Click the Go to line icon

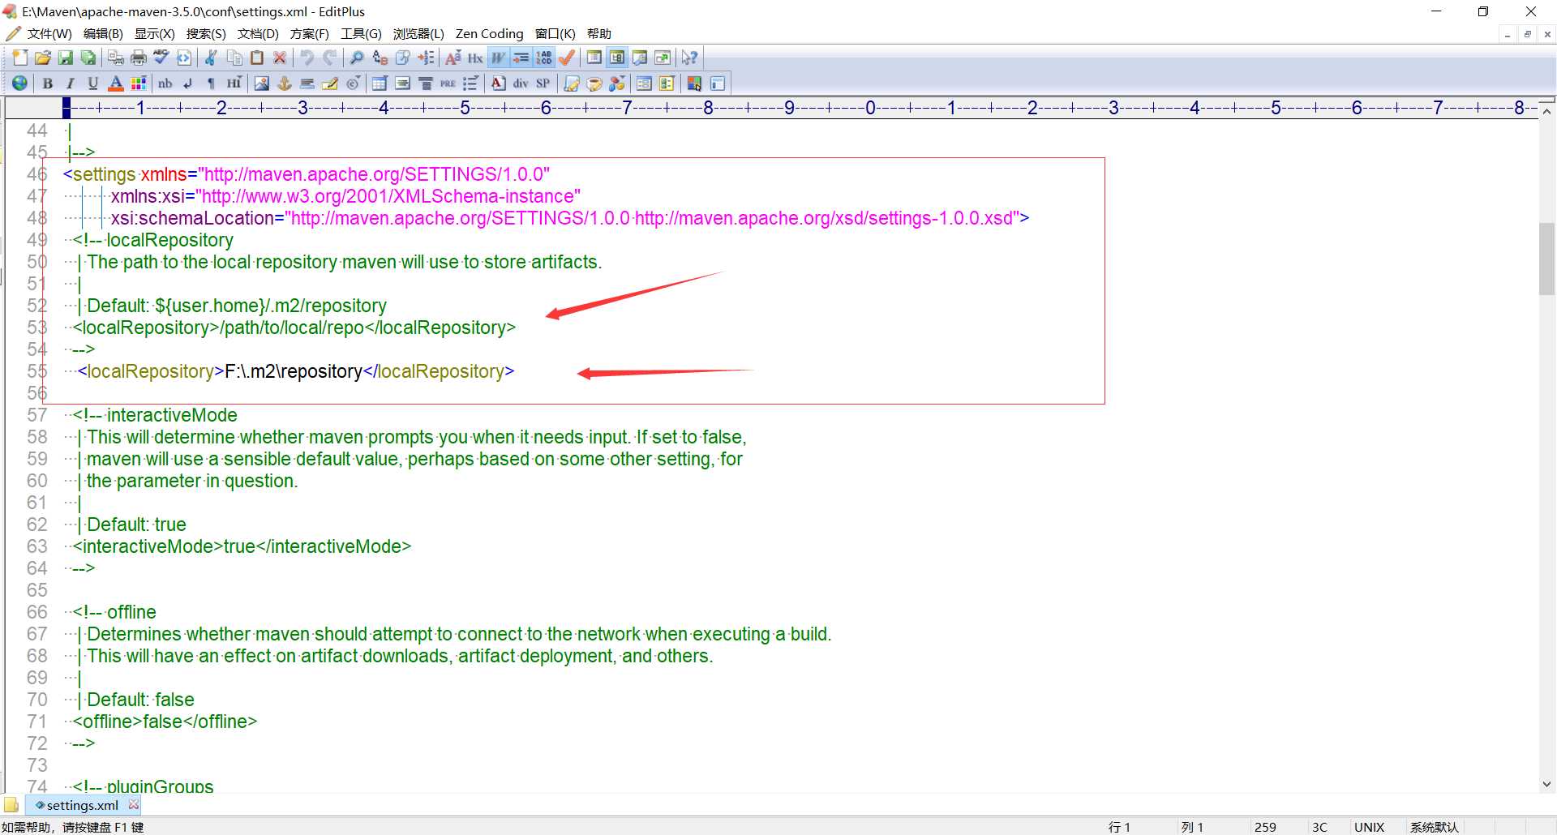pyautogui.click(x=426, y=58)
